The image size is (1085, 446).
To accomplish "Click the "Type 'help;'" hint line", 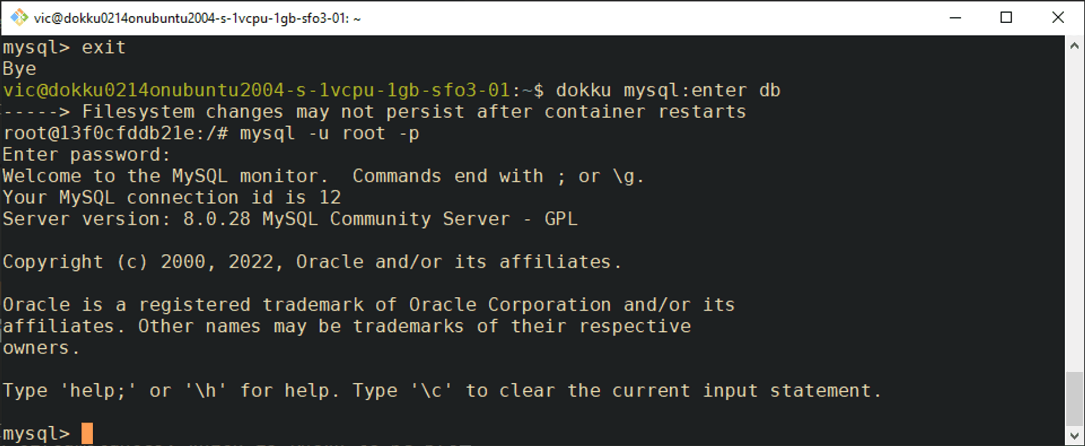I will pyautogui.click(x=441, y=391).
